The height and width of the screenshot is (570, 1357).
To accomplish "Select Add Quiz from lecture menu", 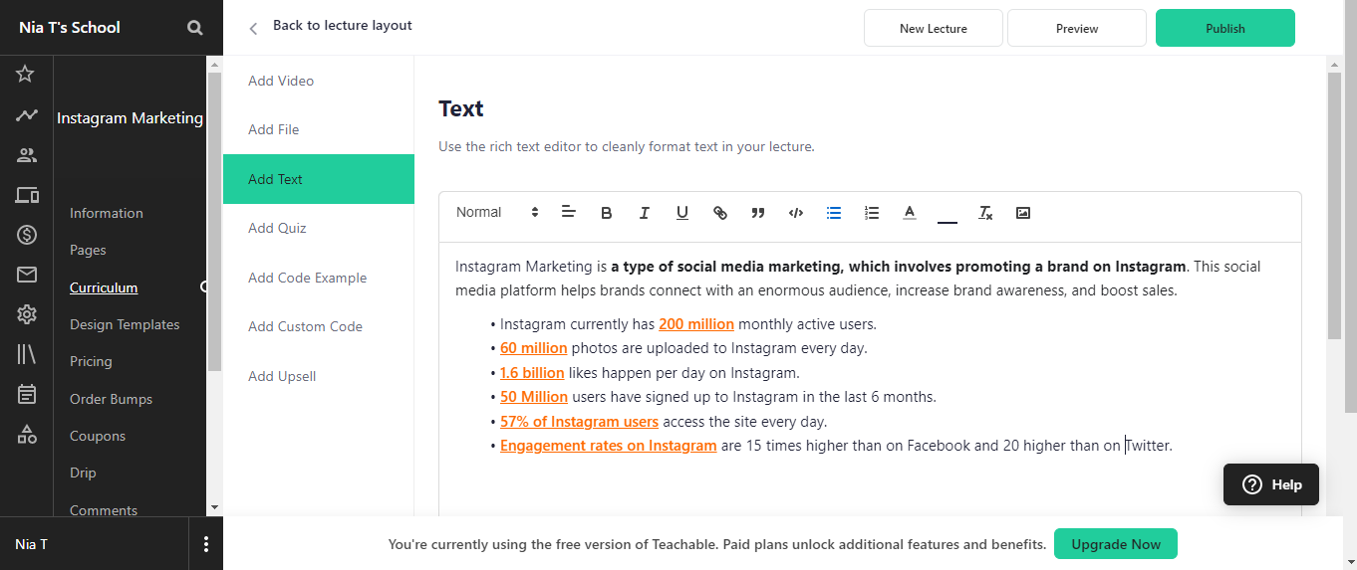I will [x=277, y=229].
